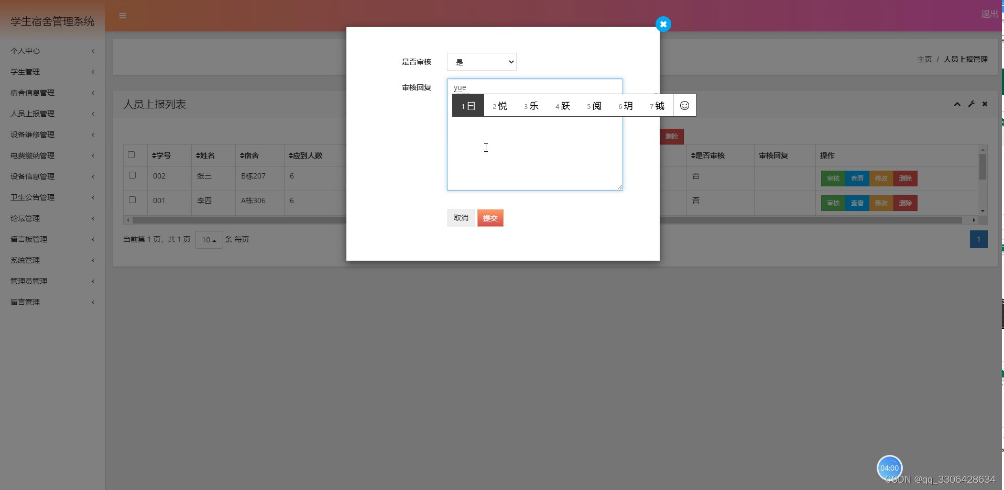Expand 学生管理 sidebar menu
The width and height of the screenshot is (1004, 490).
(x=52, y=72)
